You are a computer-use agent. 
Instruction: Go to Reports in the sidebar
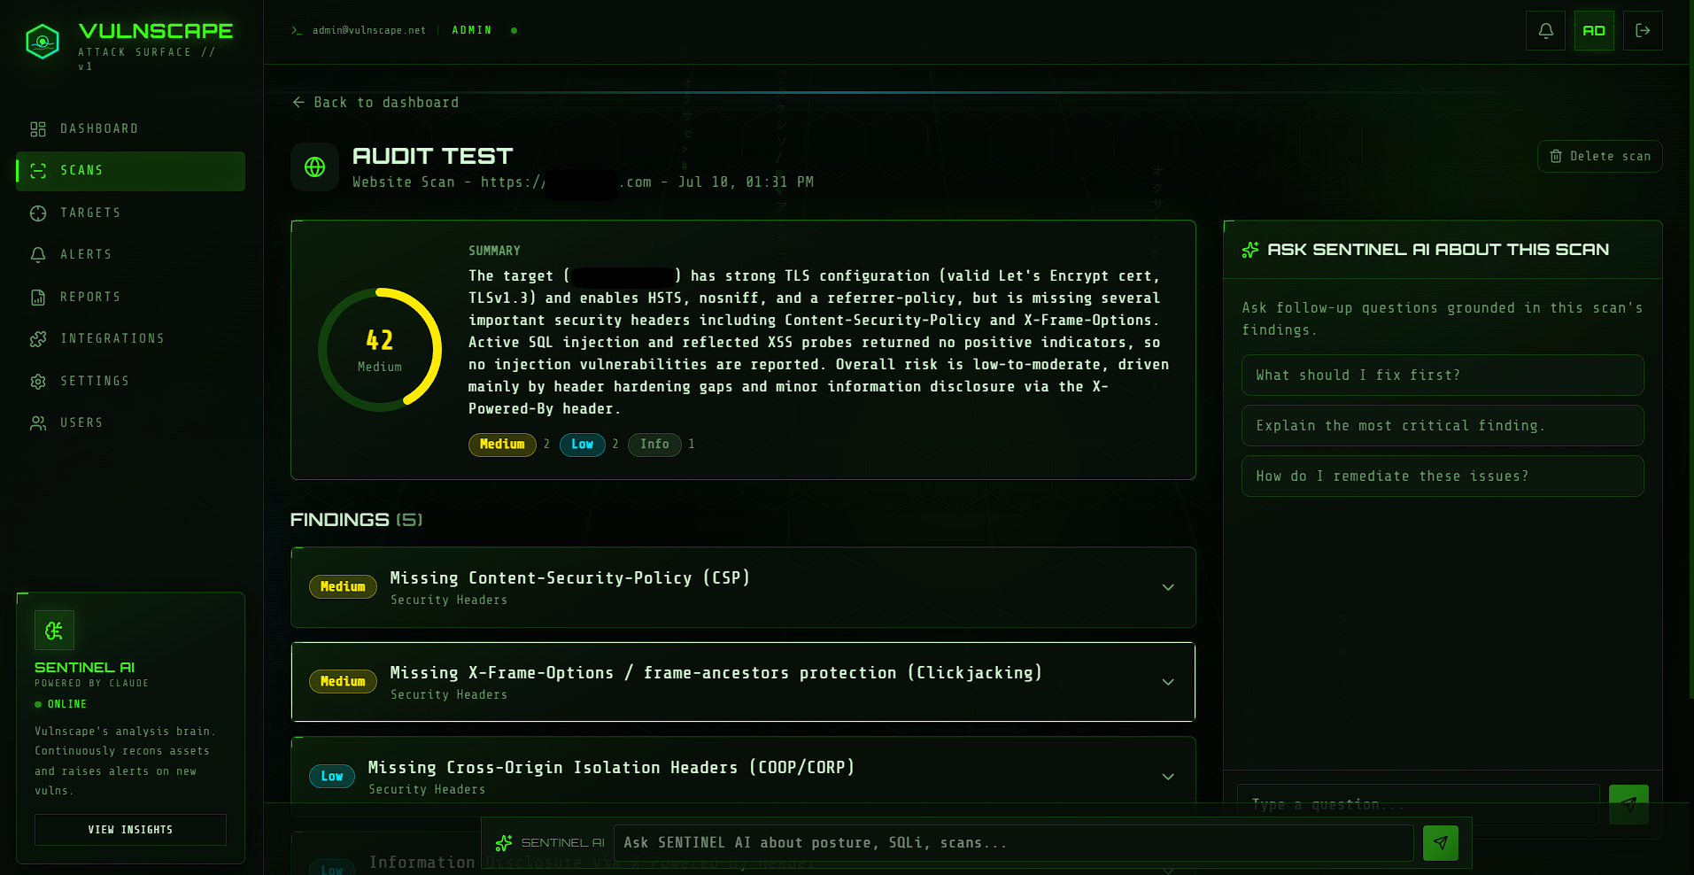pyautogui.click(x=131, y=298)
